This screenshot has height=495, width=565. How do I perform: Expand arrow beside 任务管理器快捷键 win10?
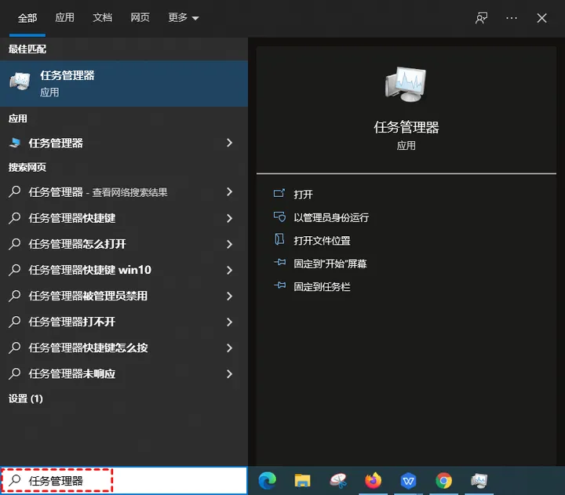[229, 270]
